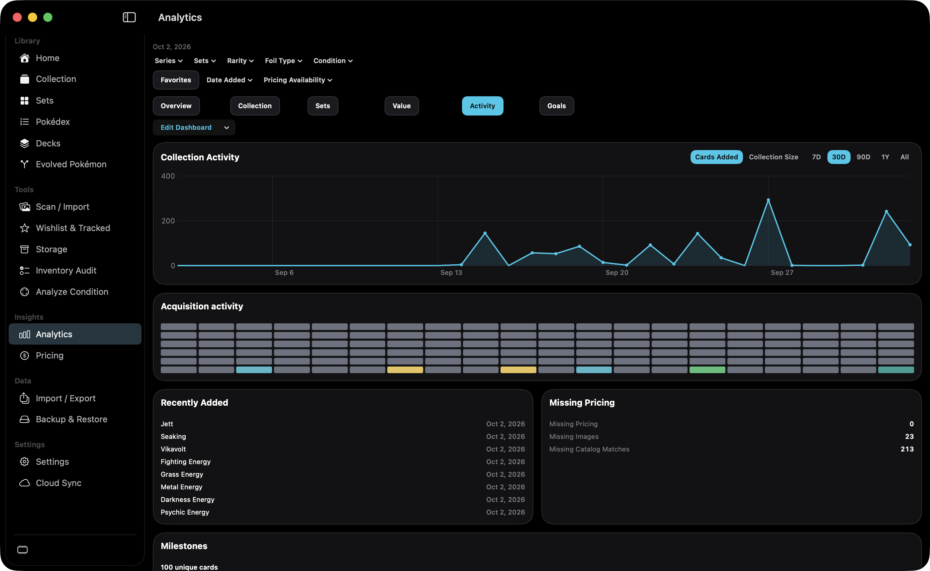Open Analyze Condition tool
930x571 pixels.
75,292
